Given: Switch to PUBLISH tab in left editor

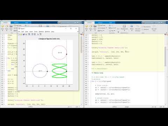Looking at the screenshot, I should pos(16,23).
